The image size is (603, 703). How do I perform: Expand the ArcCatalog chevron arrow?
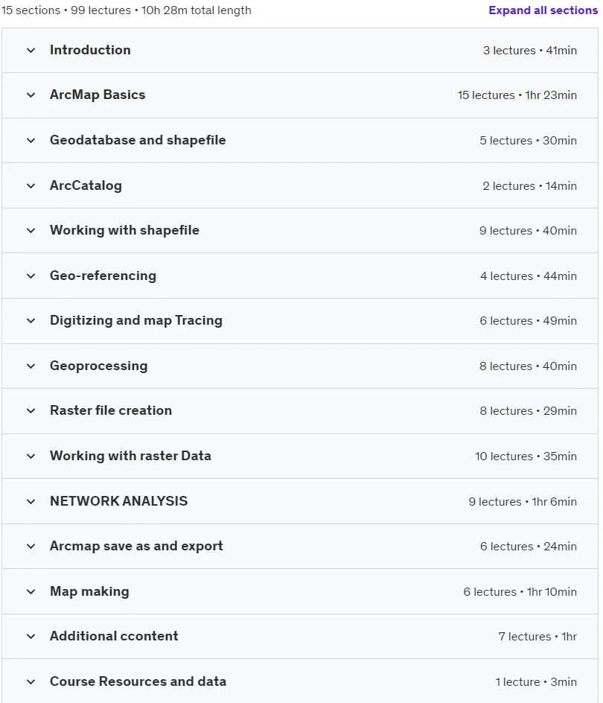tap(31, 185)
